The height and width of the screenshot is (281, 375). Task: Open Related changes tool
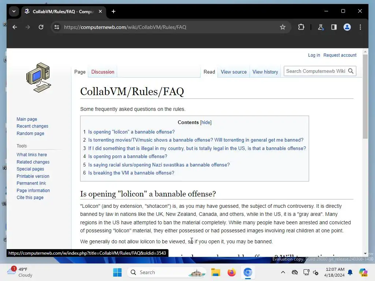tap(33, 162)
